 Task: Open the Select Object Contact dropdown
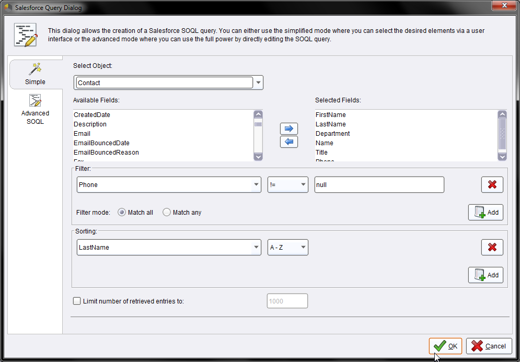258,83
